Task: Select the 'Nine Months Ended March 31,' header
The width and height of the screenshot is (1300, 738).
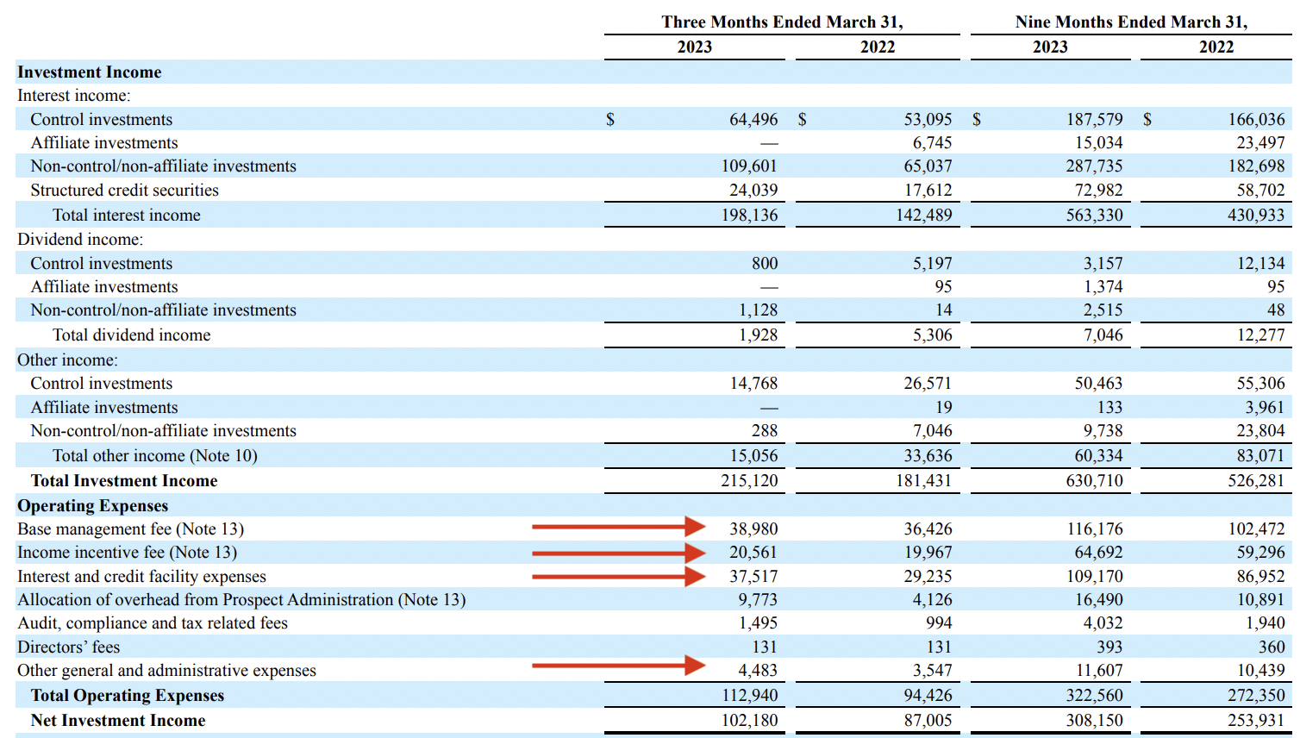Action: click(x=1131, y=22)
